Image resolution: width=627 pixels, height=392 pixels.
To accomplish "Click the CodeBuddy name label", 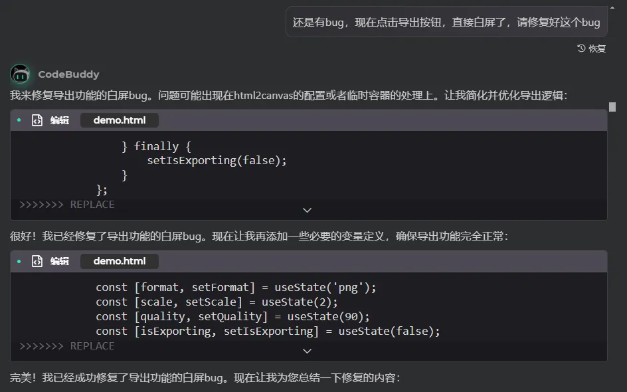I will pyautogui.click(x=69, y=74).
